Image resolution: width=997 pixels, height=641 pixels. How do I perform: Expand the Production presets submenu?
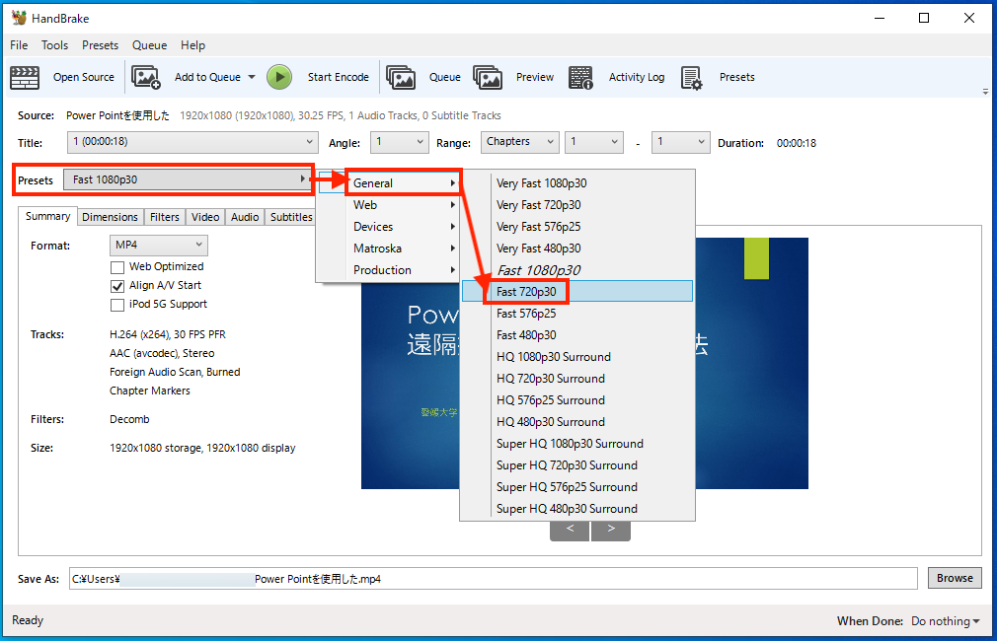click(x=388, y=269)
